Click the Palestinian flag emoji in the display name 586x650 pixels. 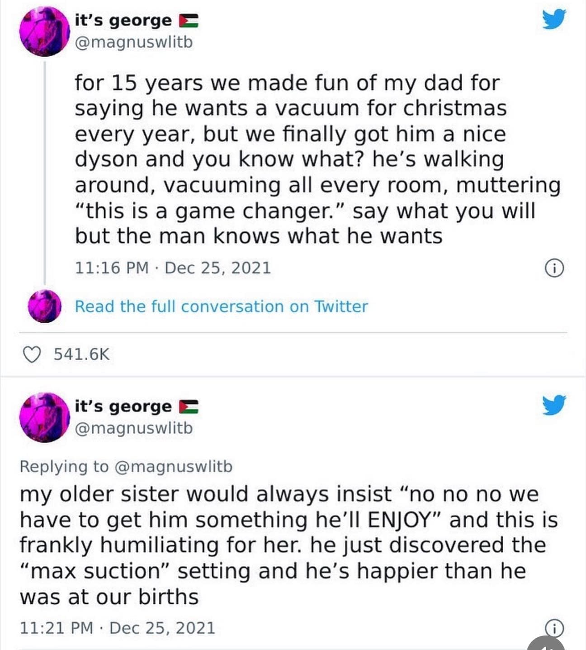pyautogui.click(x=189, y=19)
